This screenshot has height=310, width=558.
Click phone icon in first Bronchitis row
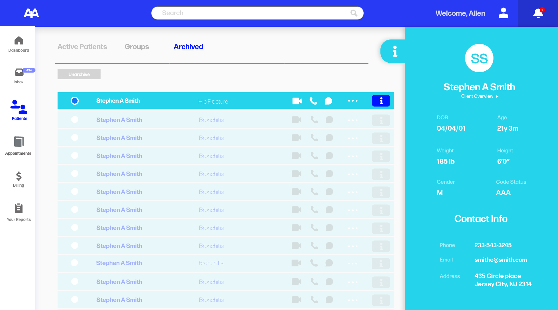point(314,120)
